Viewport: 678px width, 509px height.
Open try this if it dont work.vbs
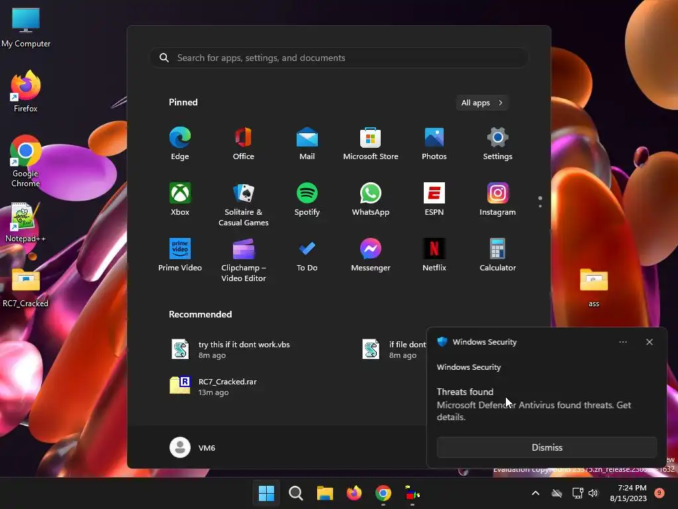point(230,349)
